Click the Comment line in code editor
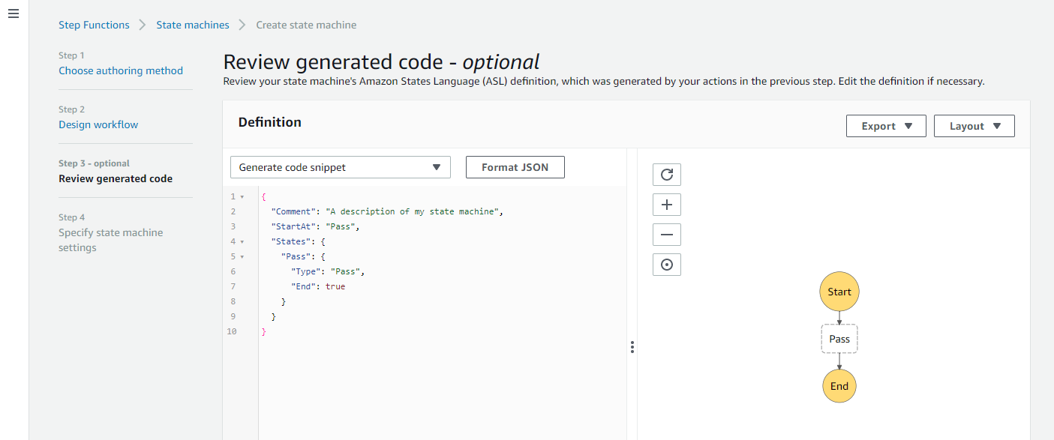The height and width of the screenshot is (440, 1054). click(x=386, y=211)
